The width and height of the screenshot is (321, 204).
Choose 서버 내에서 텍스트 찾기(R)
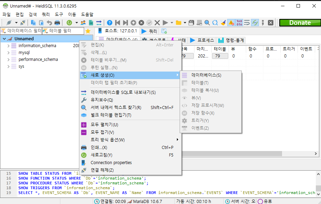click(130, 108)
